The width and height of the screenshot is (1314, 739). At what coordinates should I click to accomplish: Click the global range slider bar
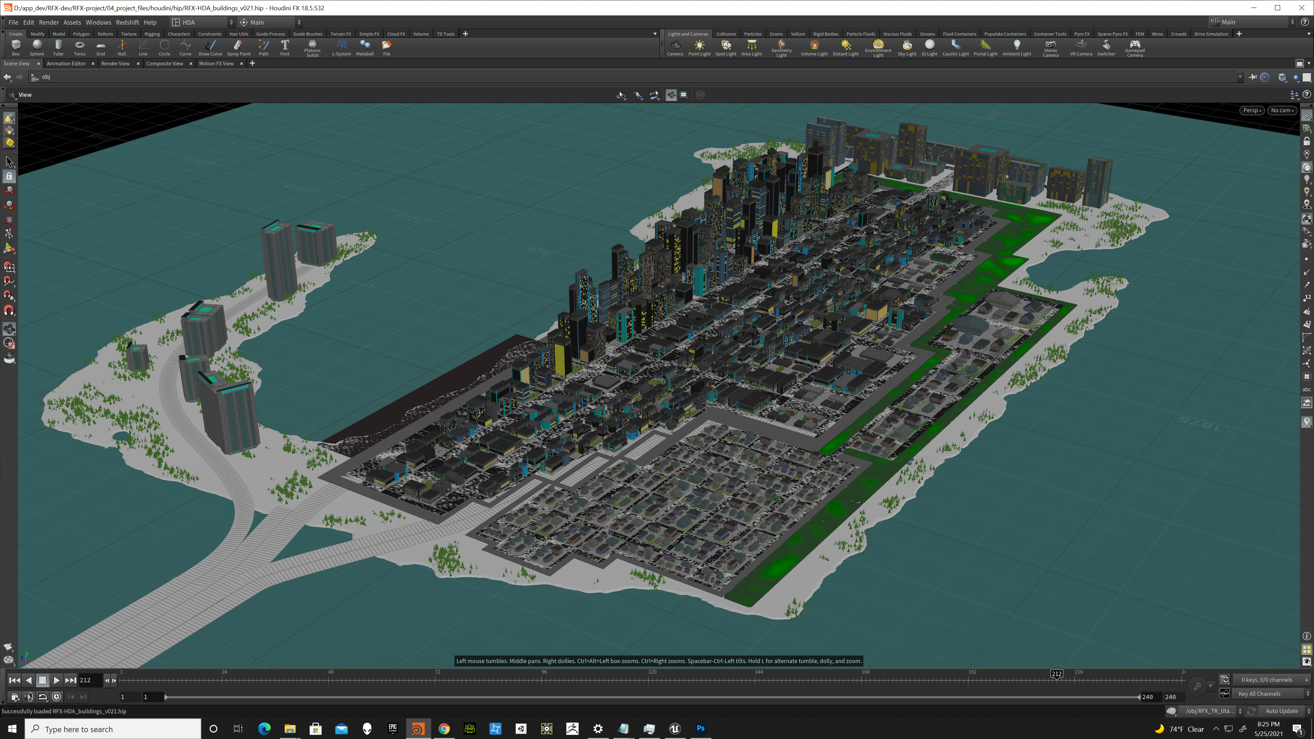(652, 697)
